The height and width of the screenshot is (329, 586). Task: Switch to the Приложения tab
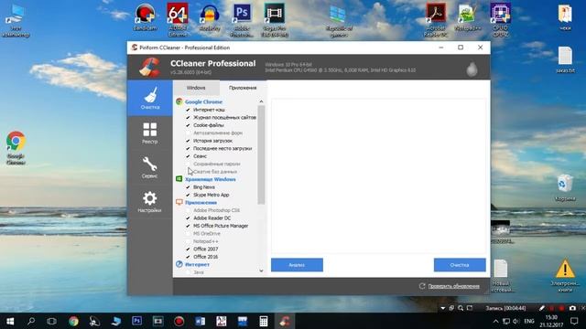click(x=243, y=88)
